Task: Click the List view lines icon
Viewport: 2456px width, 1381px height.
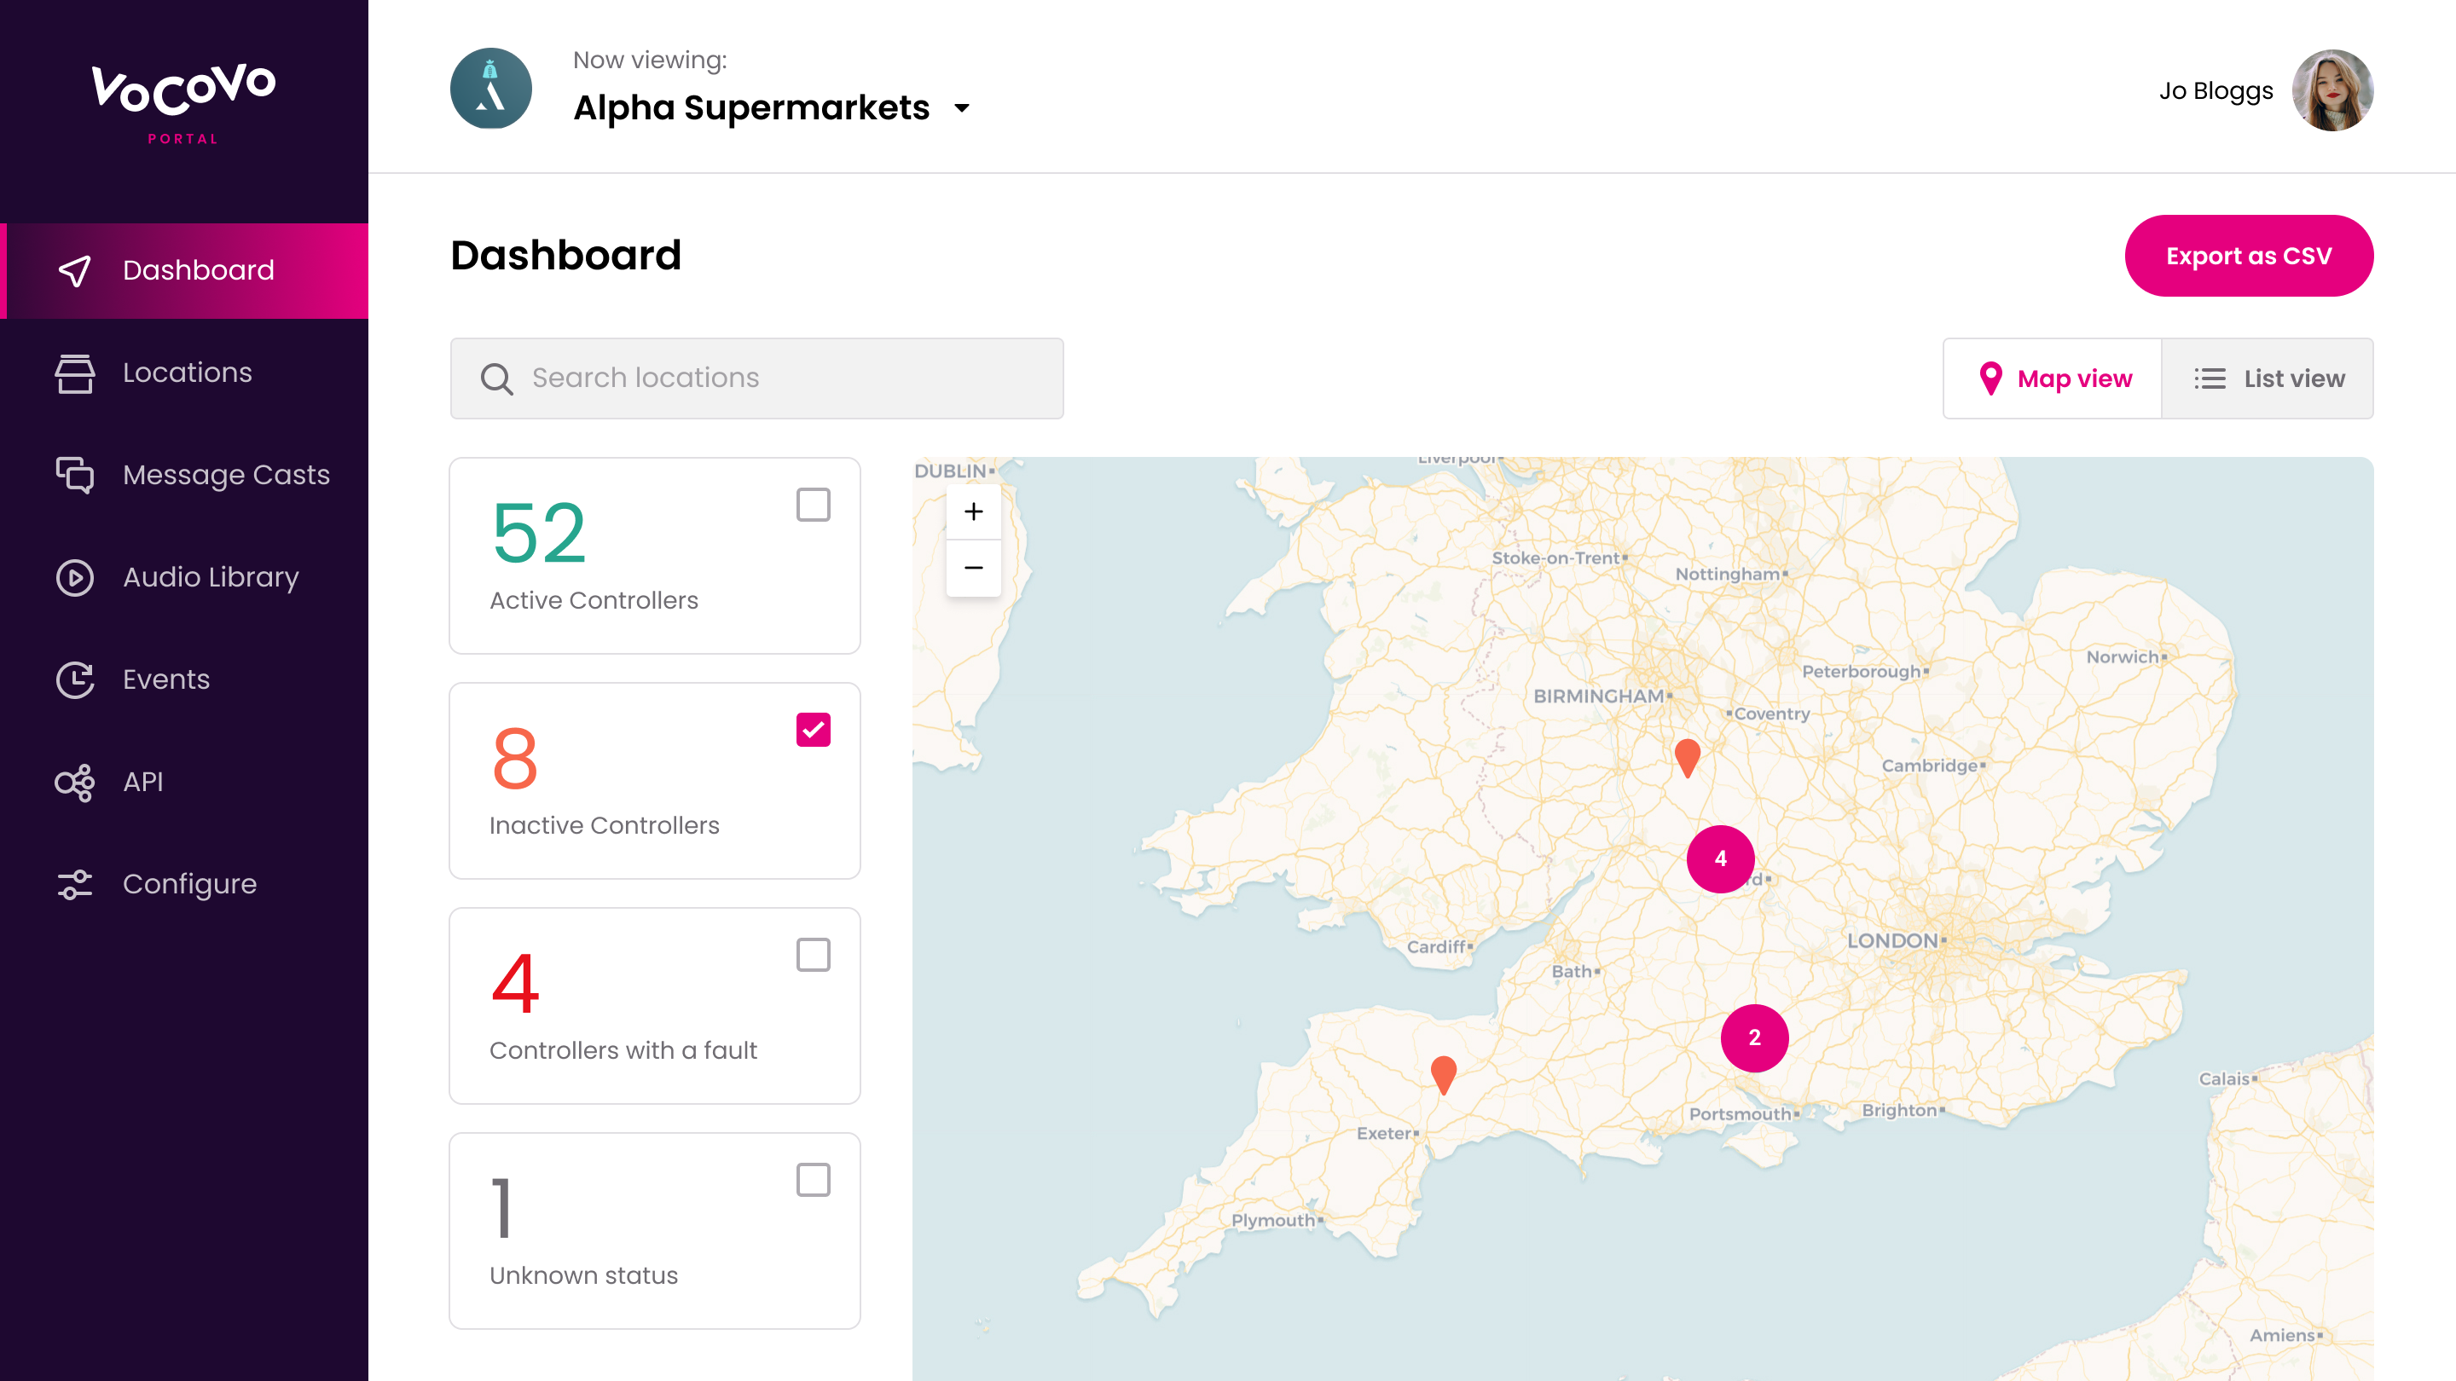Action: click(2209, 378)
